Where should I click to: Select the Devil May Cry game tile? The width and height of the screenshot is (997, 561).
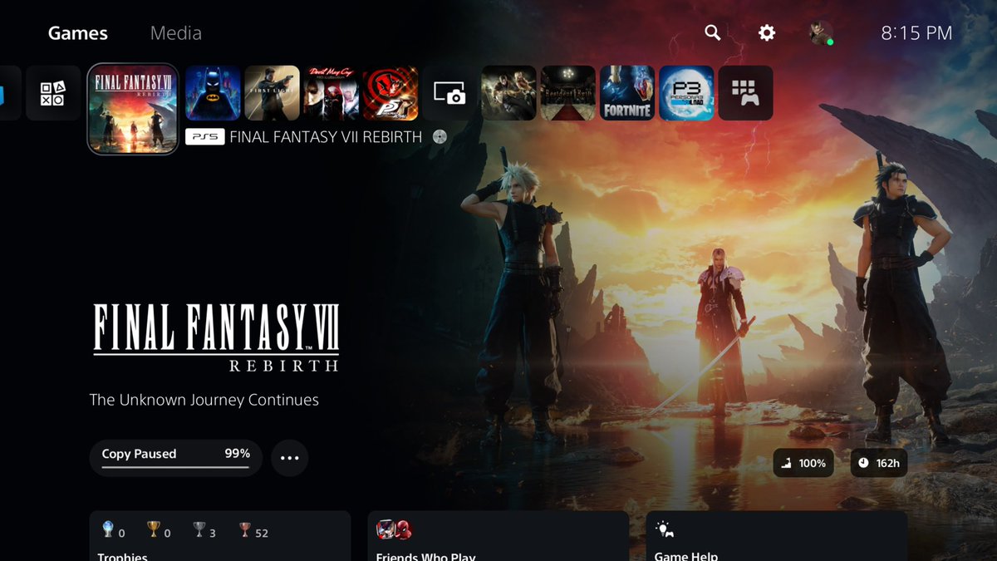(x=332, y=93)
